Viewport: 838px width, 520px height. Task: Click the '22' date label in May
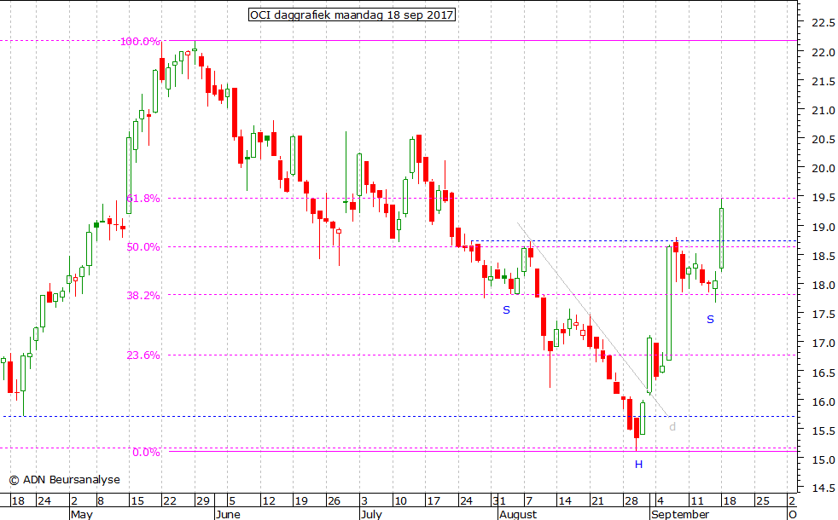click(x=170, y=500)
